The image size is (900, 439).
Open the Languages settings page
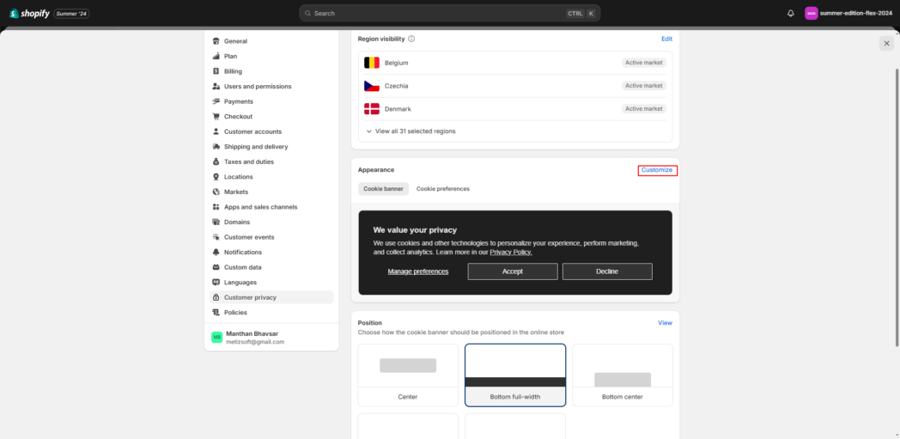click(x=240, y=283)
